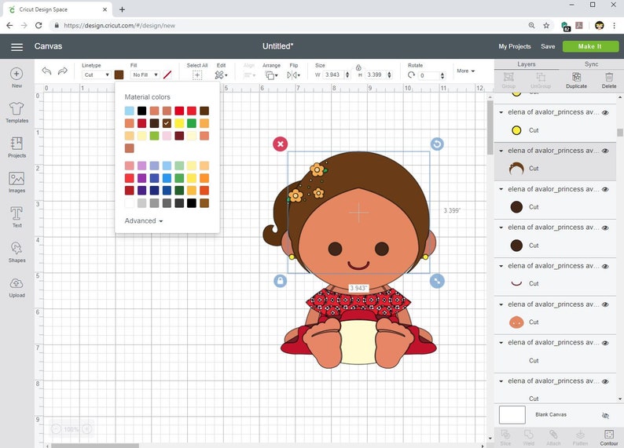Click the browser address bar URL
The image size is (624, 448).
click(x=119, y=25)
